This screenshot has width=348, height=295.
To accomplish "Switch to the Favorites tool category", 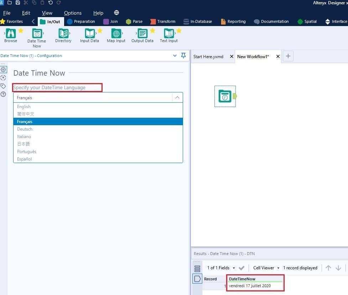I will point(12,21).
